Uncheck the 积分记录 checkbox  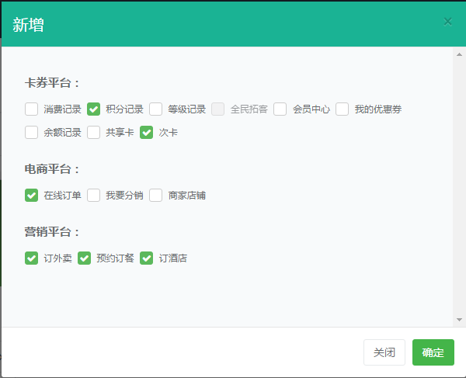94,109
